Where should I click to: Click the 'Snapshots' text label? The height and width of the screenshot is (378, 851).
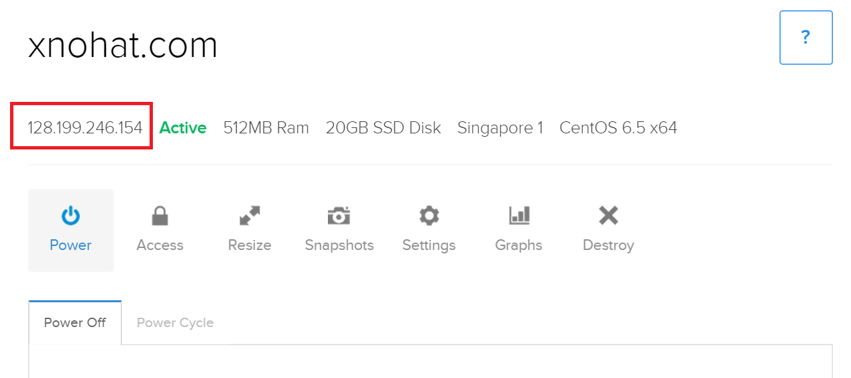(x=339, y=245)
